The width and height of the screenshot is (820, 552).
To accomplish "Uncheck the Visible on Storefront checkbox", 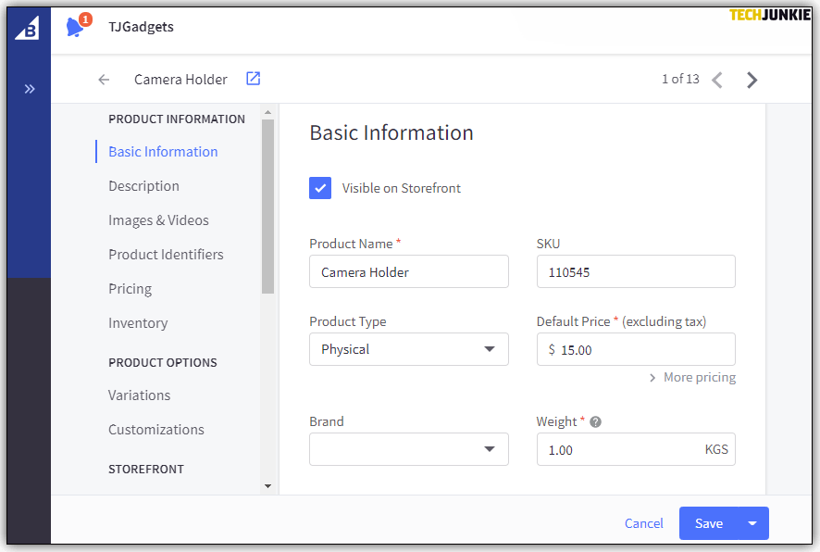I will click(x=320, y=188).
